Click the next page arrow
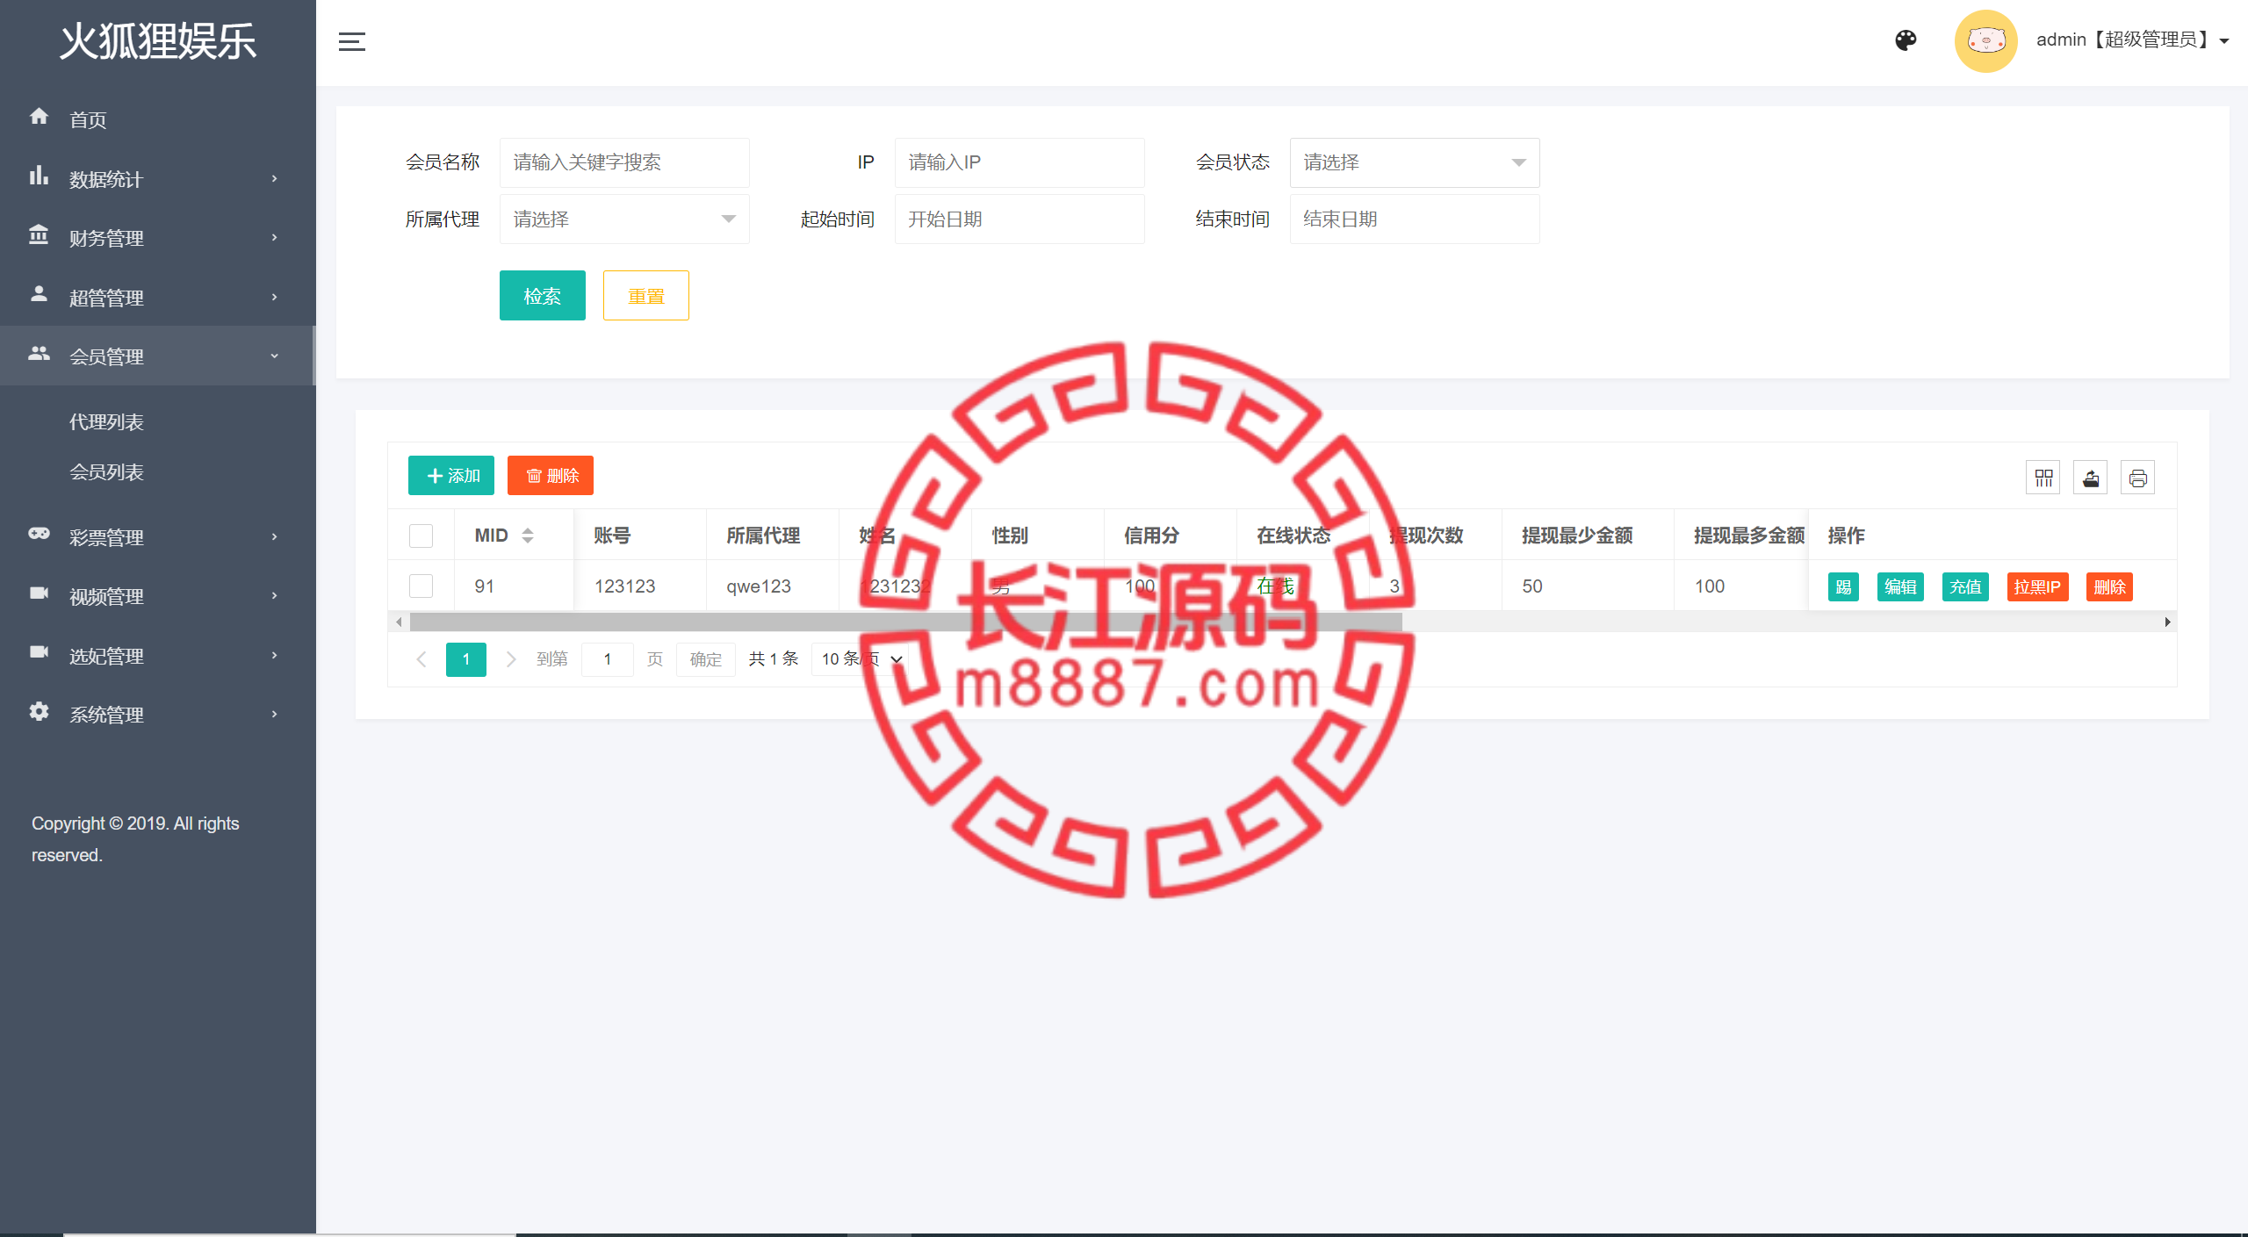This screenshot has width=2248, height=1237. tap(511, 659)
